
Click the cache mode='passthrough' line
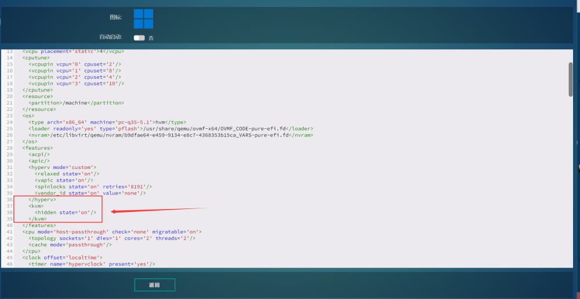(70, 244)
